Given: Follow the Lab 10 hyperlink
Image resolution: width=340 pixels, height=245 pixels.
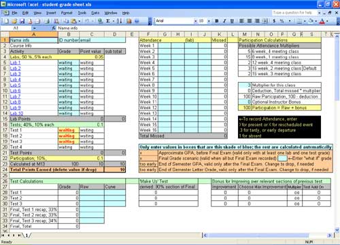Looking at the screenshot, I should [x=16, y=113].
